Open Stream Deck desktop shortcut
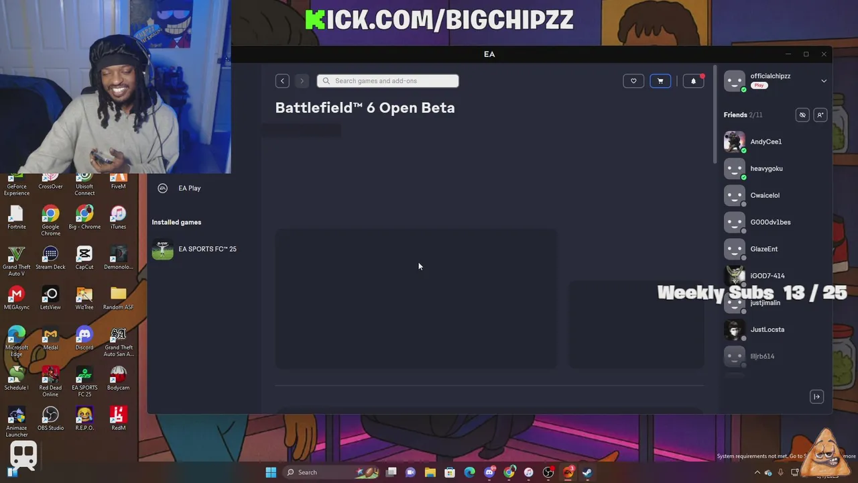The image size is (858, 483). click(50, 258)
